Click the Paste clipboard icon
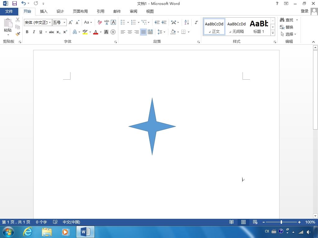Image resolution: width=318 pixels, height=238 pixels. tap(8, 23)
